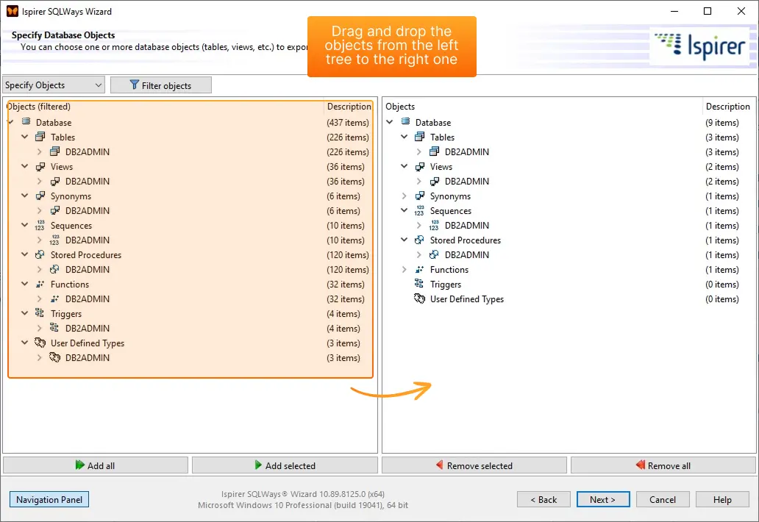Click the left Description column header
Screen dimensions: 759x522
pos(349,107)
